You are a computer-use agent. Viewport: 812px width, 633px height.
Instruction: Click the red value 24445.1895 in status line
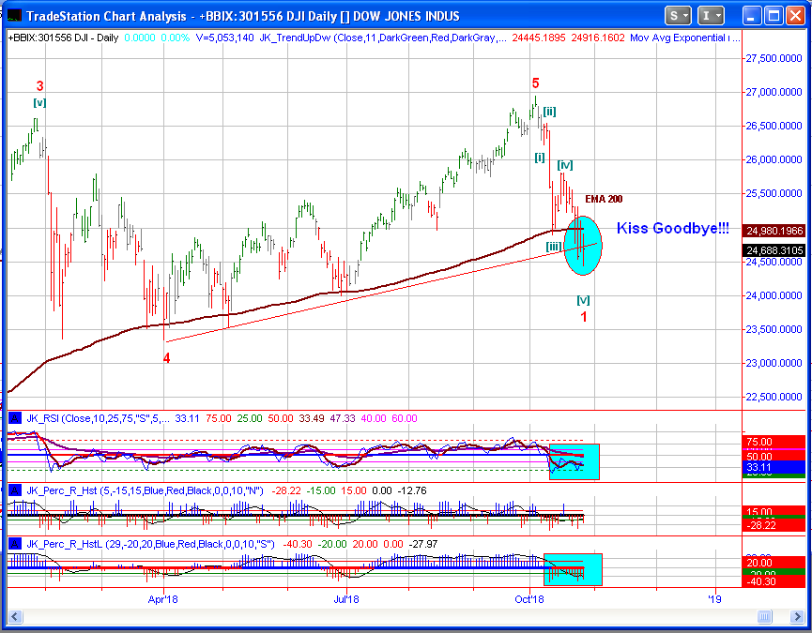click(539, 38)
